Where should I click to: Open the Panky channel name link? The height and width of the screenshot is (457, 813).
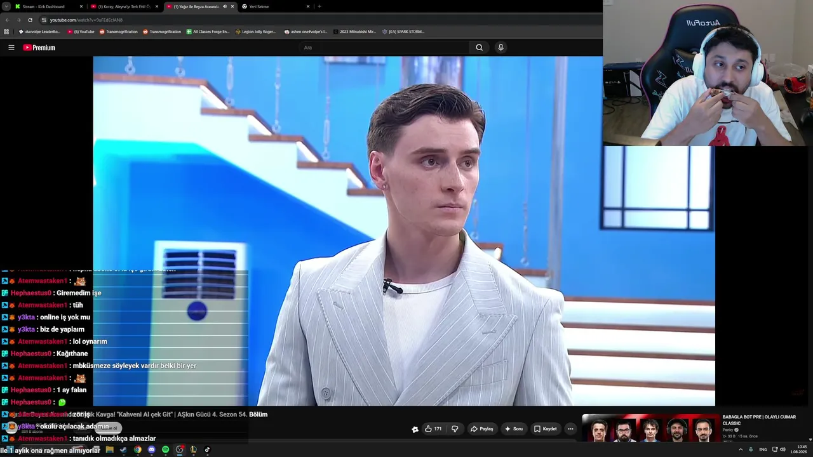tap(728, 430)
